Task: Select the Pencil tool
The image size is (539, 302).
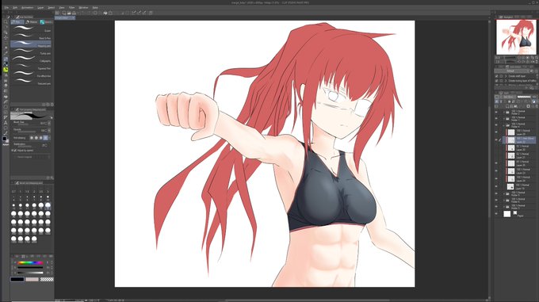Action: point(6,64)
